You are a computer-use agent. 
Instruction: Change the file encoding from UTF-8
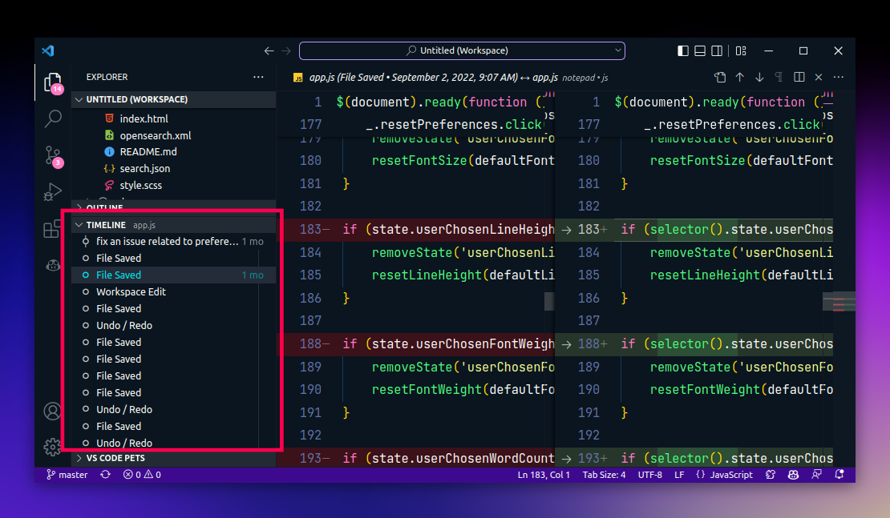[x=650, y=474]
